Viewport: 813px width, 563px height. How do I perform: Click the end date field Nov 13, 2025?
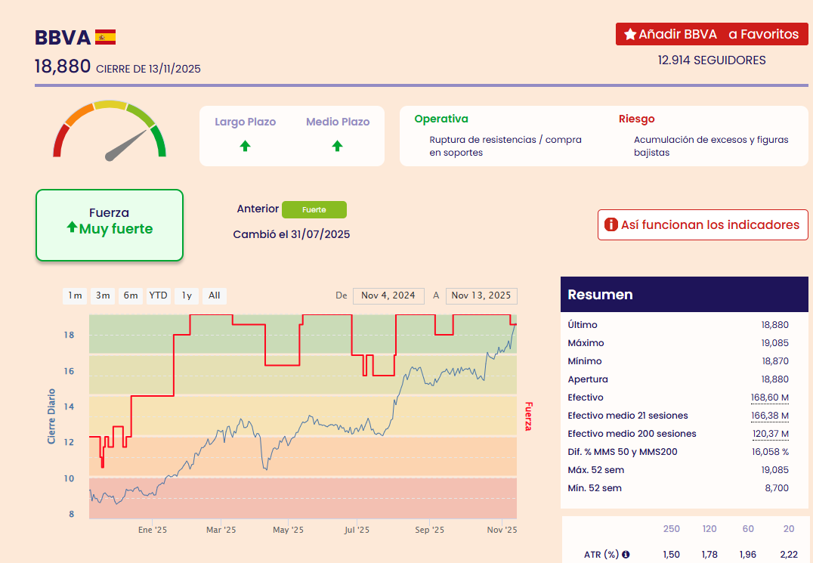click(x=481, y=295)
